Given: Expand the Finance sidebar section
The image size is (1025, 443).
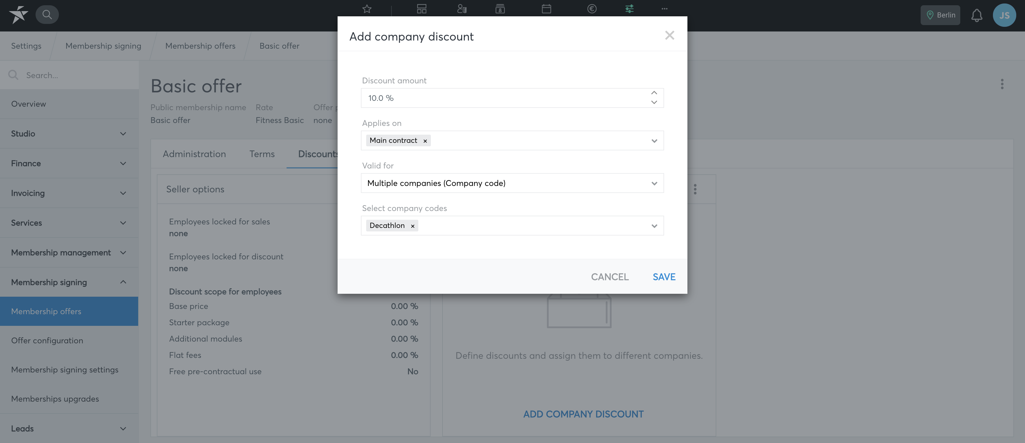Looking at the screenshot, I should [x=69, y=163].
